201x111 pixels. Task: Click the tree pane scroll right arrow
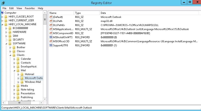pyautogui.click(x=41, y=103)
